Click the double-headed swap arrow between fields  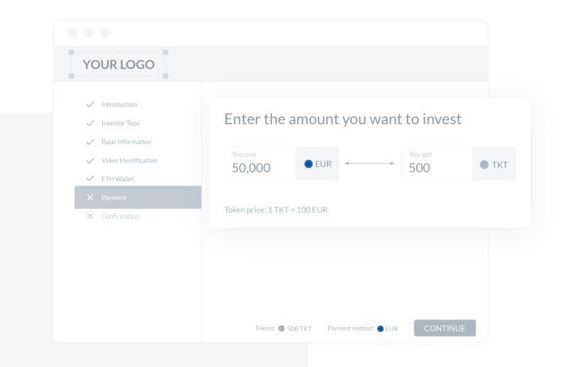click(x=369, y=163)
